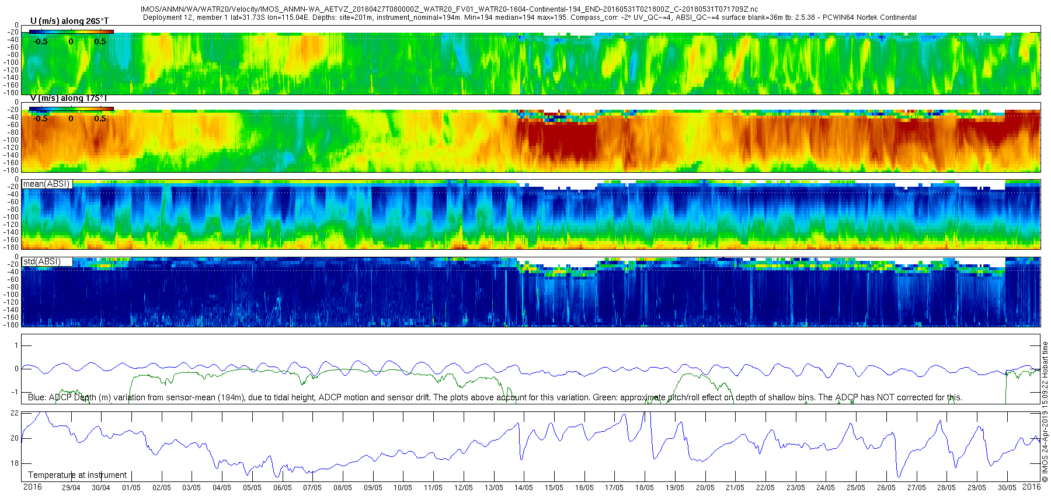Click the '01/05' date tick label
Viewport: 1051px width, 496px height.
pyautogui.click(x=131, y=488)
